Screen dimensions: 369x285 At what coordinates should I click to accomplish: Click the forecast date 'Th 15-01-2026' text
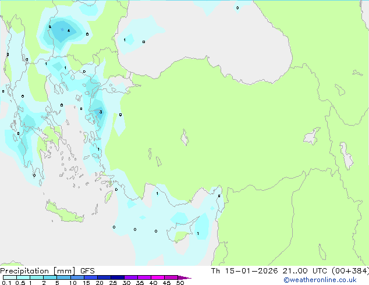(244, 271)
